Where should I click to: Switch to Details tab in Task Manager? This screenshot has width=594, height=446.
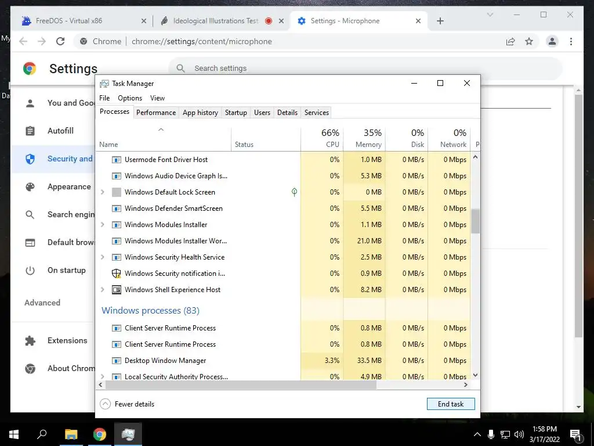coord(288,113)
